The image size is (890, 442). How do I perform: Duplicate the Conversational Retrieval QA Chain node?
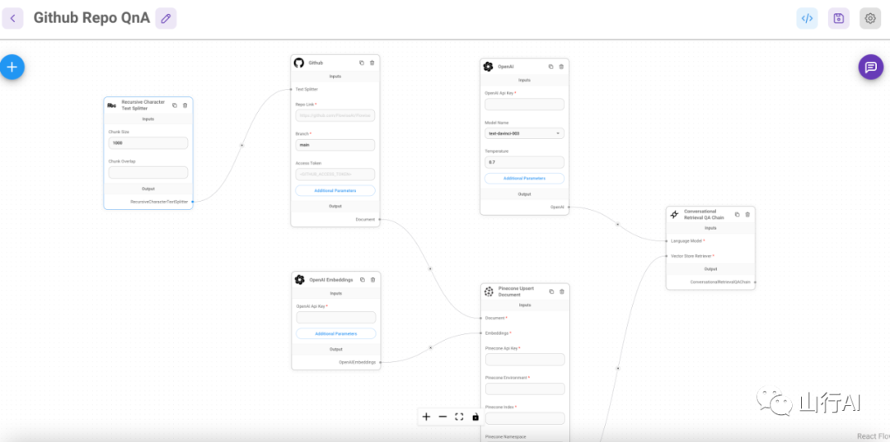click(737, 214)
